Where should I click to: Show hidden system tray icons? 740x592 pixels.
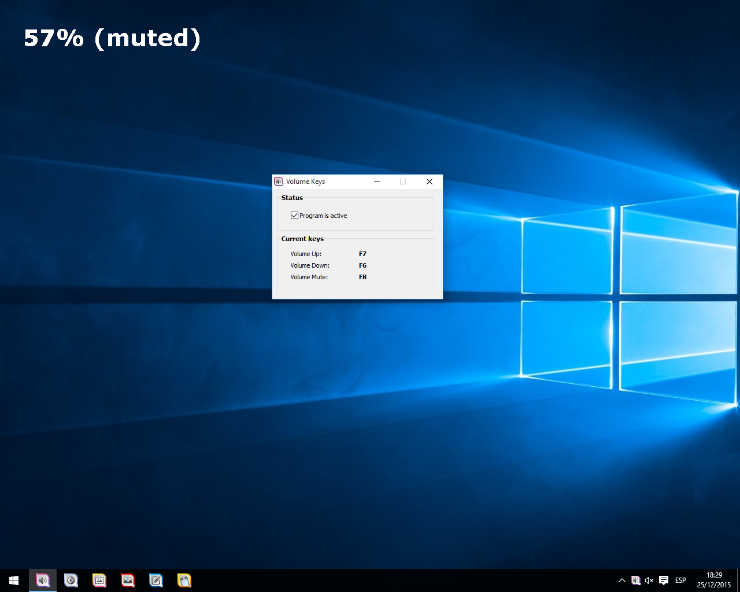(622, 580)
